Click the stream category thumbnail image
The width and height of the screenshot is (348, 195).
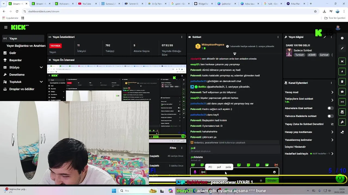[289, 53]
